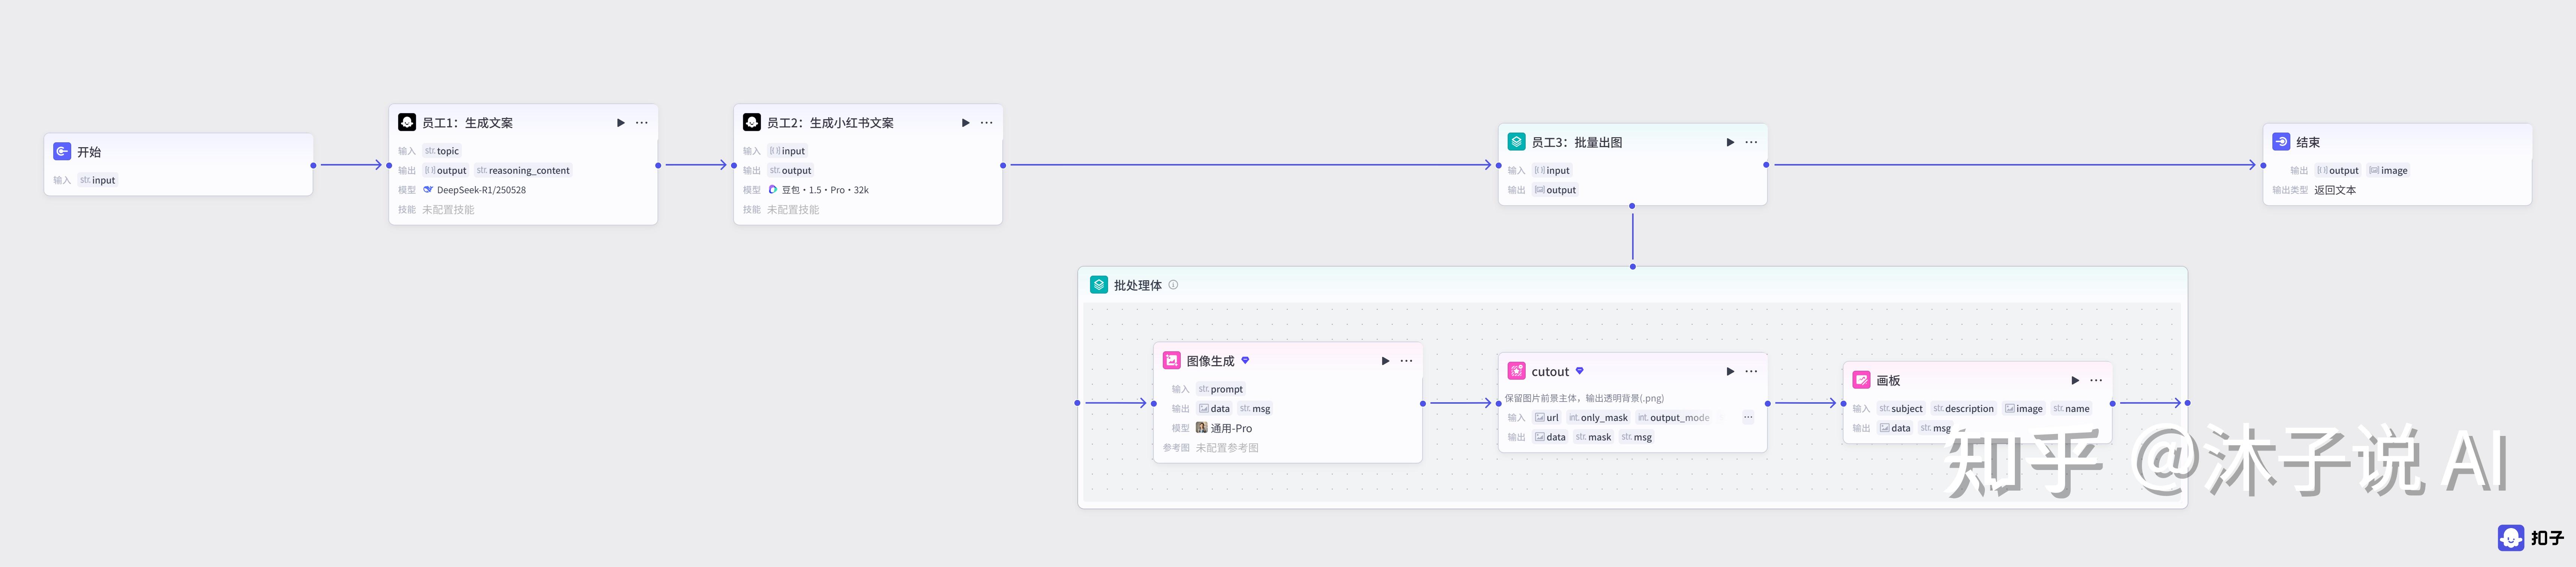This screenshot has width=2576, height=567.
Task: Click the 结束 node input port
Action: tap(2263, 165)
